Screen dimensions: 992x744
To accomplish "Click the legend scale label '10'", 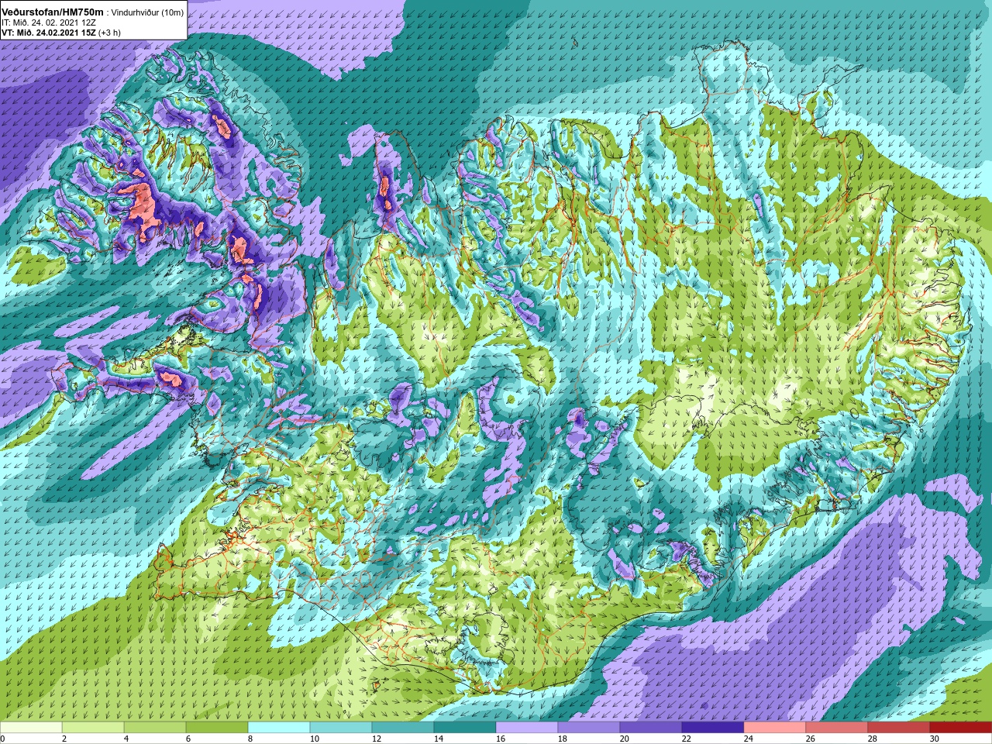I will [x=314, y=739].
